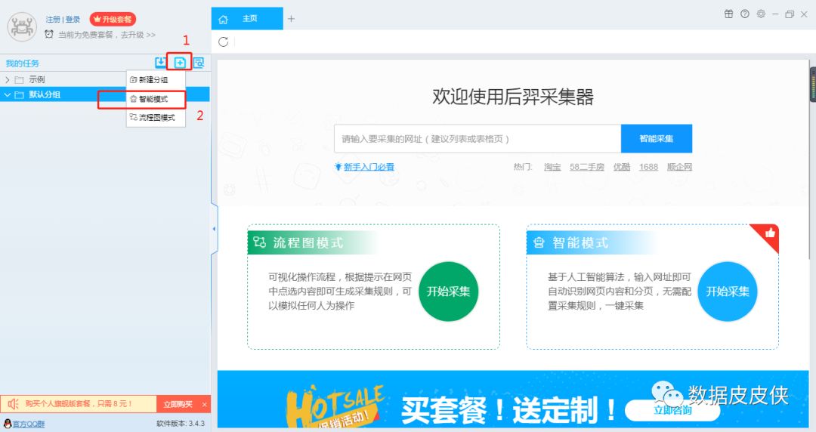Click the 软件版本: 3.4.3 text
The width and height of the screenshot is (816, 432).
click(181, 424)
